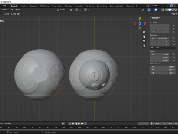Play the animation forward

point(79,124)
